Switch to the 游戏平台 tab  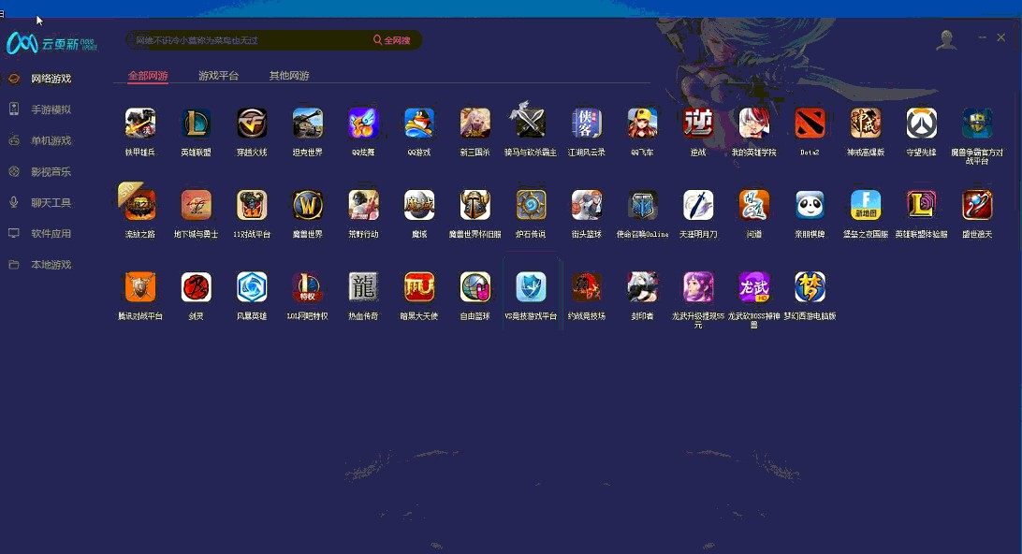pyautogui.click(x=218, y=76)
